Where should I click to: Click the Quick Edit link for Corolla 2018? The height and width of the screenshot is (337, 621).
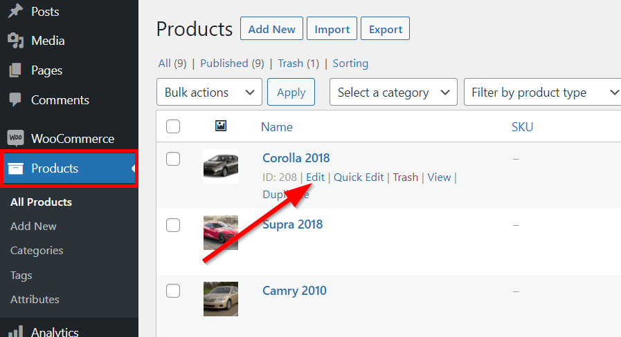(359, 177)
